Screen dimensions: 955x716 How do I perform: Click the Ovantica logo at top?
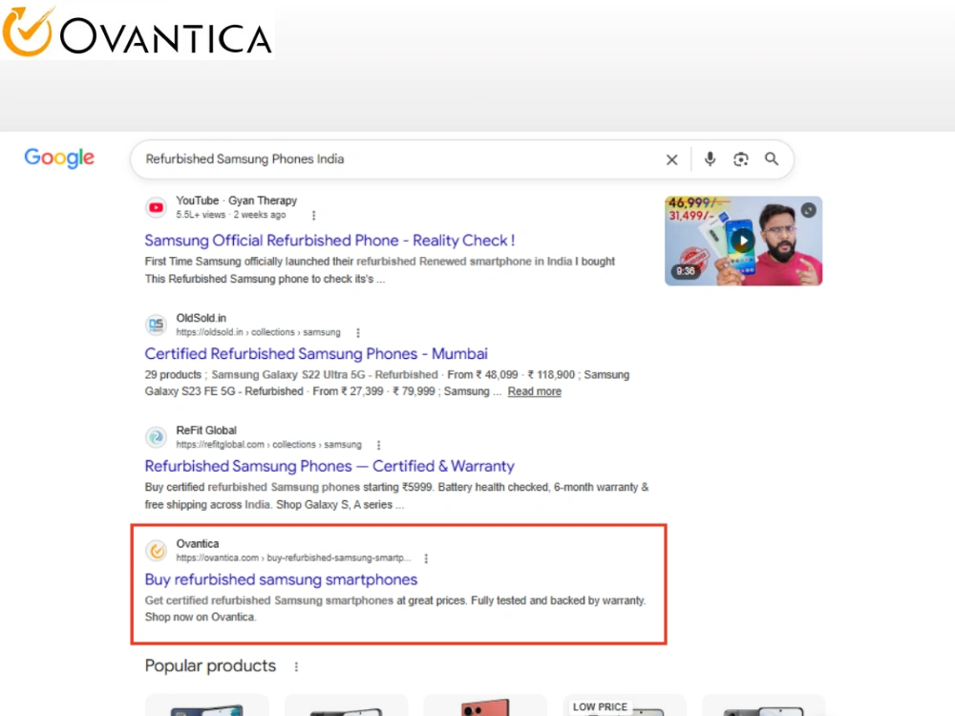tap(137, 32)
